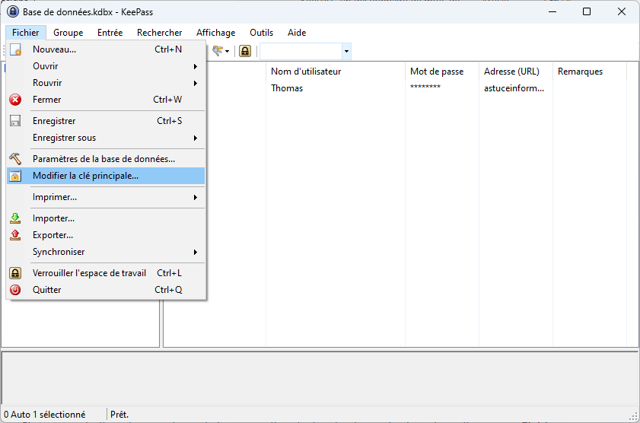Click the KeePass title bar app icon
The height and width of the screenshot is (423, 640).
point(13,12)
